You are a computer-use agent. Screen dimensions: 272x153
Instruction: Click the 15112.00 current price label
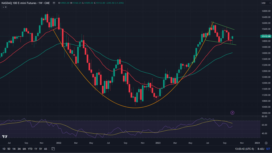[266, 36]
